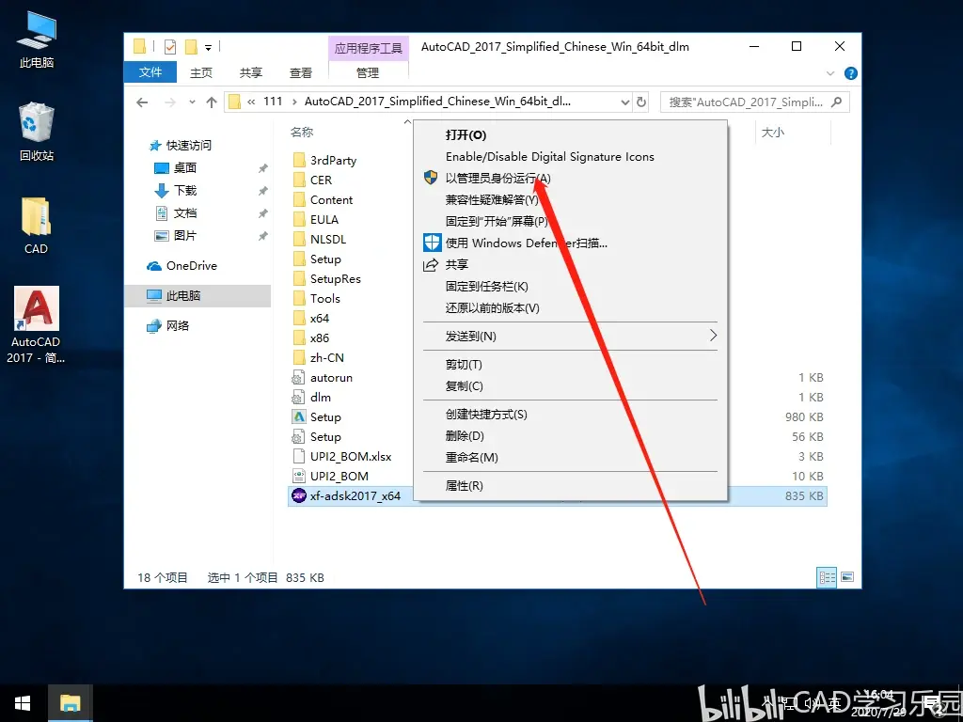Screen dimensions: 963x722
Task: Expand the ribbon with the chevron
Action: pos(830,73)
